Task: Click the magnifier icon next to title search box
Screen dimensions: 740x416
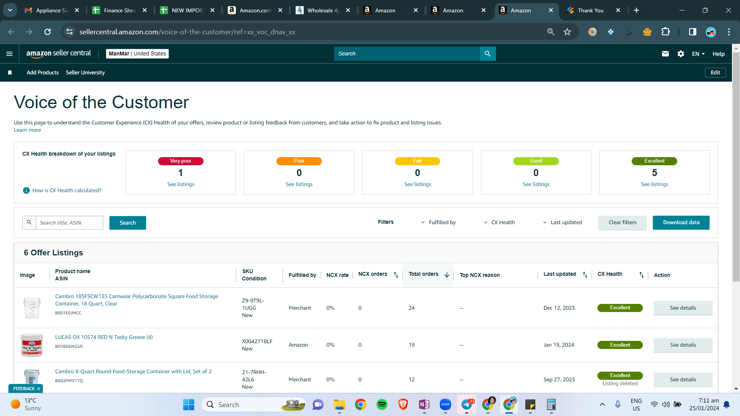Action: point(29,223)
